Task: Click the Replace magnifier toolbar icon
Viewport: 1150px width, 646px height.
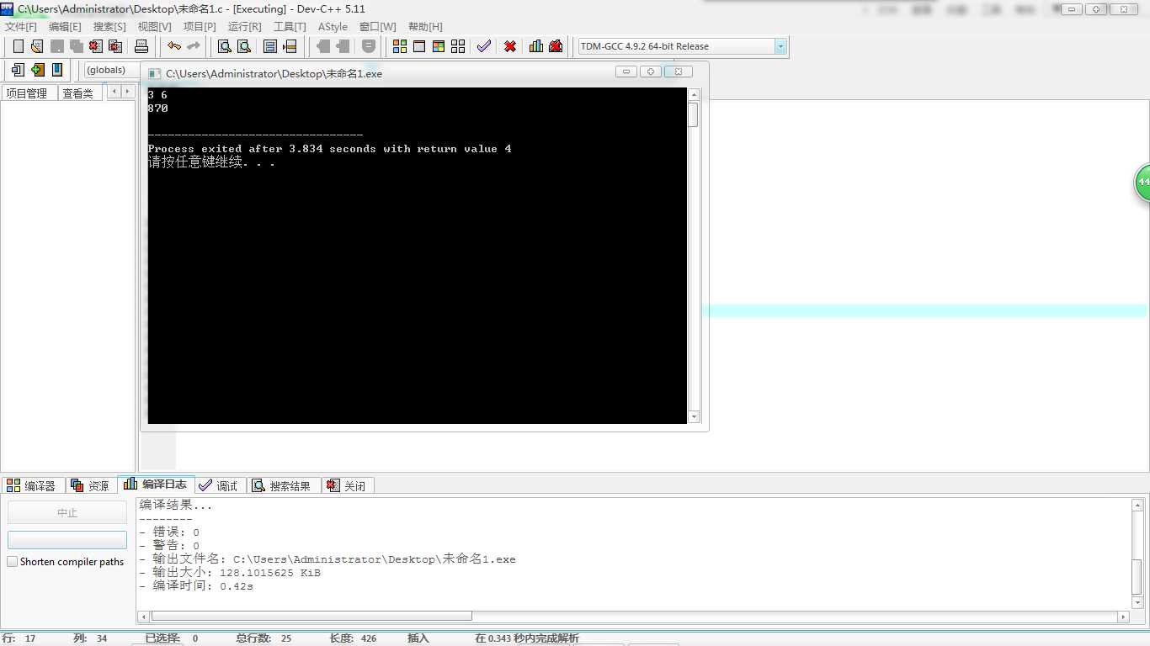Action: point(244,46)
